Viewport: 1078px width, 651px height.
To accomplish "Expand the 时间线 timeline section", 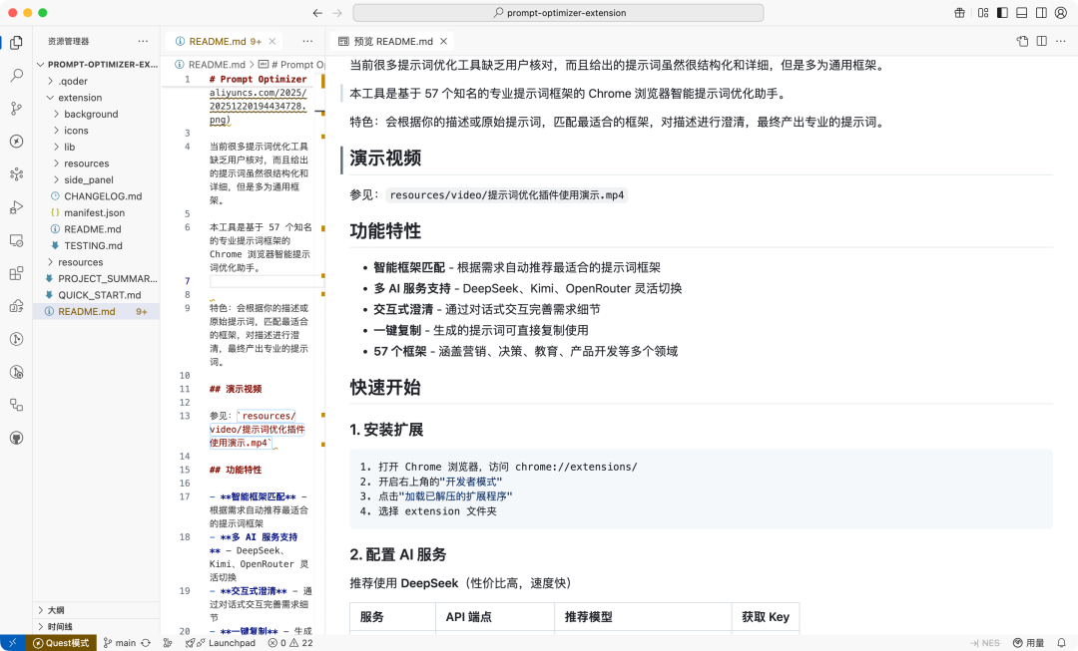I will (x=59, y=626).
